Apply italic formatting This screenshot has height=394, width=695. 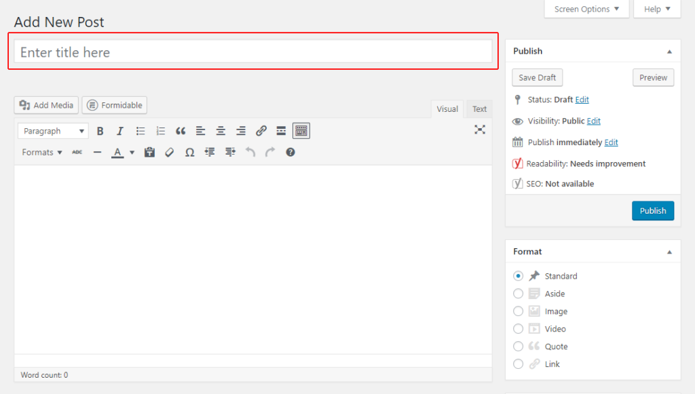[x=120, y=130]
